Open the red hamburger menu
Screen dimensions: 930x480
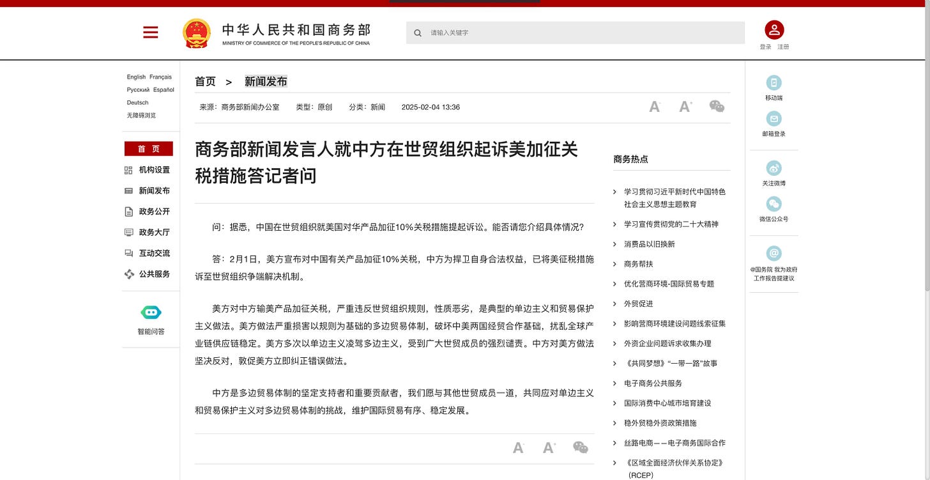(151, 33)
